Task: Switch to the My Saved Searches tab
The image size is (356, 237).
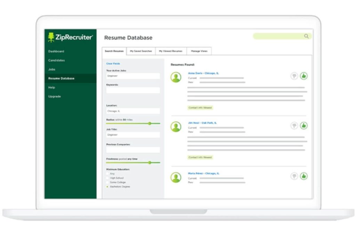Action: point(141,51)
